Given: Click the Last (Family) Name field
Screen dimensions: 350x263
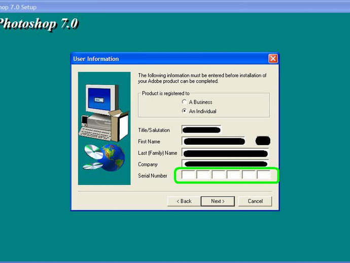Looking at the screenshot, I should (225, 153).
